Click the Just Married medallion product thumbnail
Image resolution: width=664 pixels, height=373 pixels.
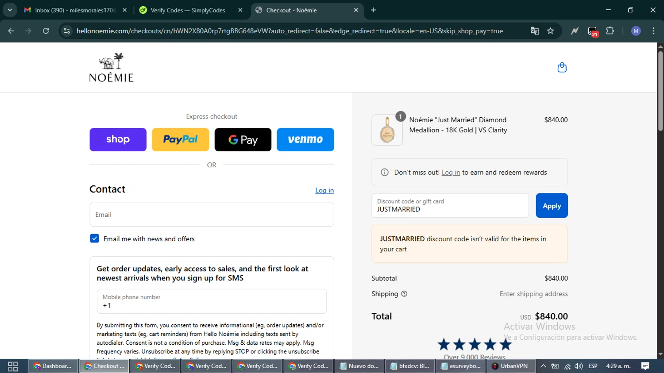[387, 130]
